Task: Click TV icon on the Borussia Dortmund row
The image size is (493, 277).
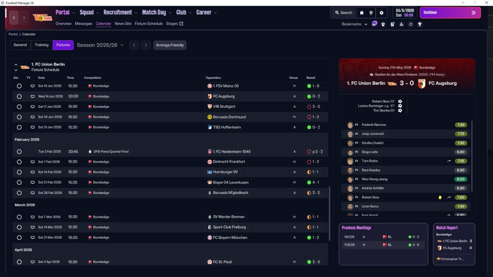Action: [x=33, y=117]
